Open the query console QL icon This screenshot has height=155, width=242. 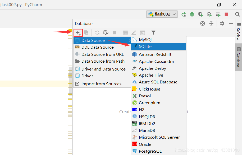click(143, 33)
